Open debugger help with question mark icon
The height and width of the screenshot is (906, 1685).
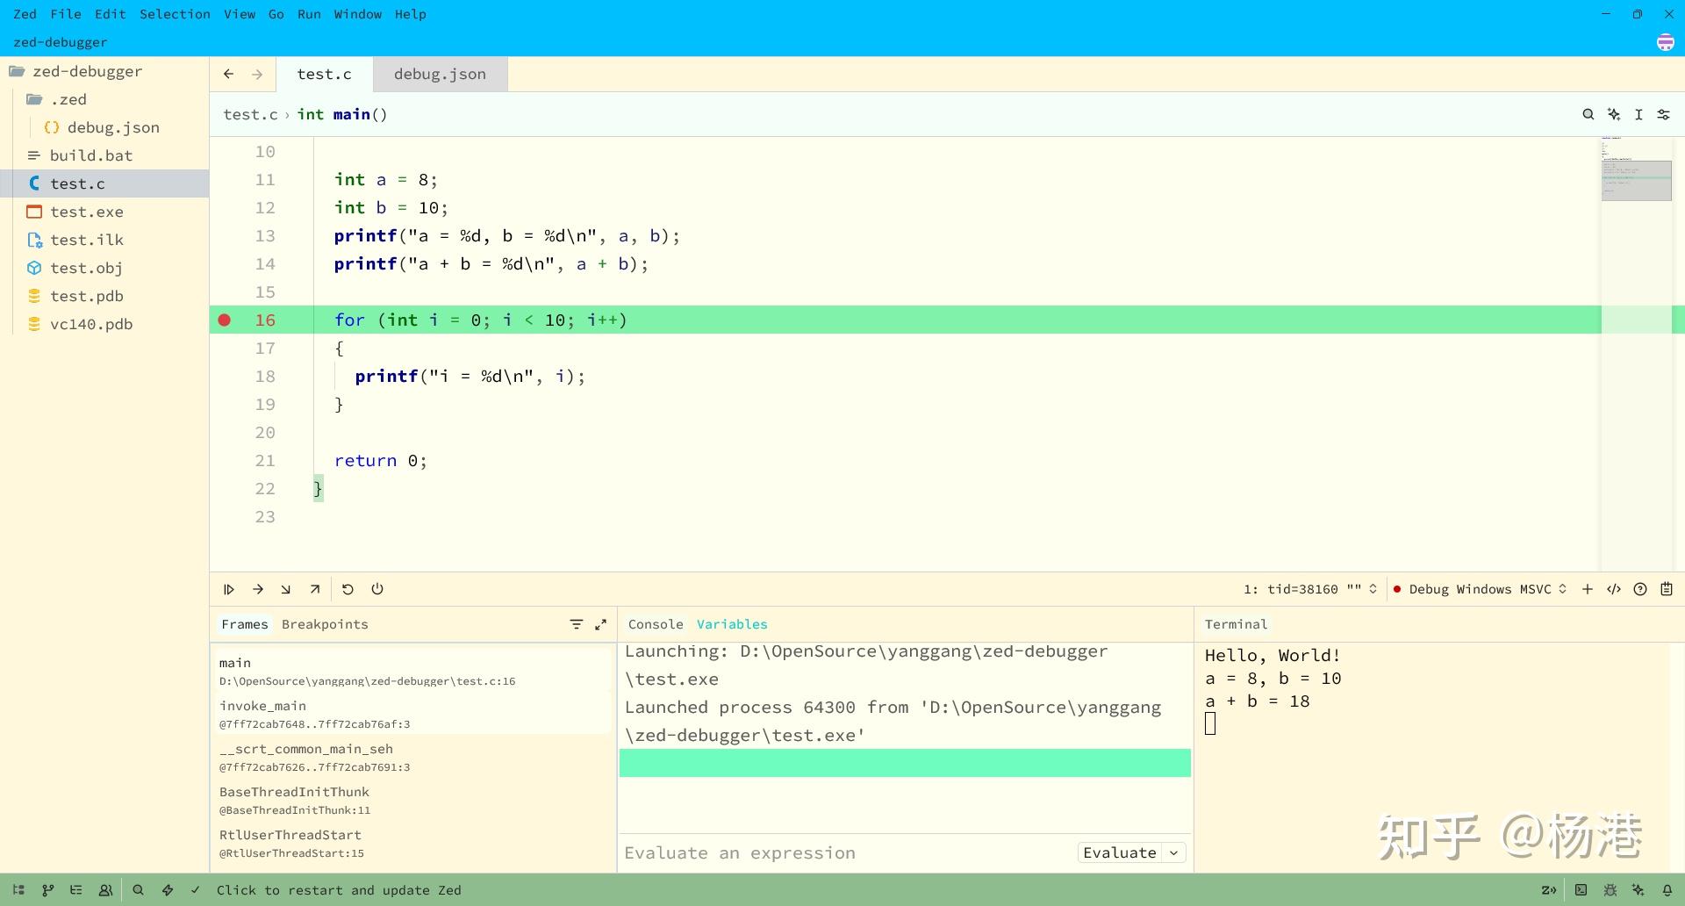tap(1640, 589)
